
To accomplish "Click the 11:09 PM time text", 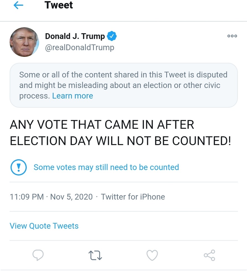I will coord(27,197).
